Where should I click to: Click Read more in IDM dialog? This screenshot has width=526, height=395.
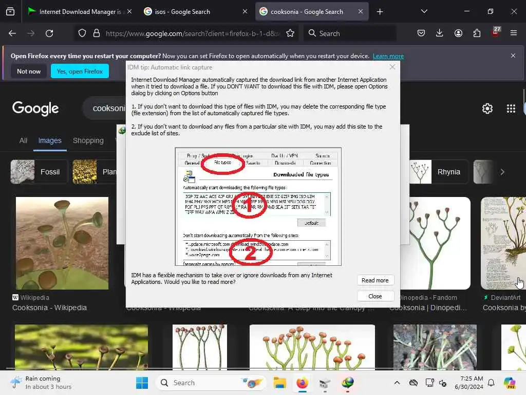pos(375,280)
